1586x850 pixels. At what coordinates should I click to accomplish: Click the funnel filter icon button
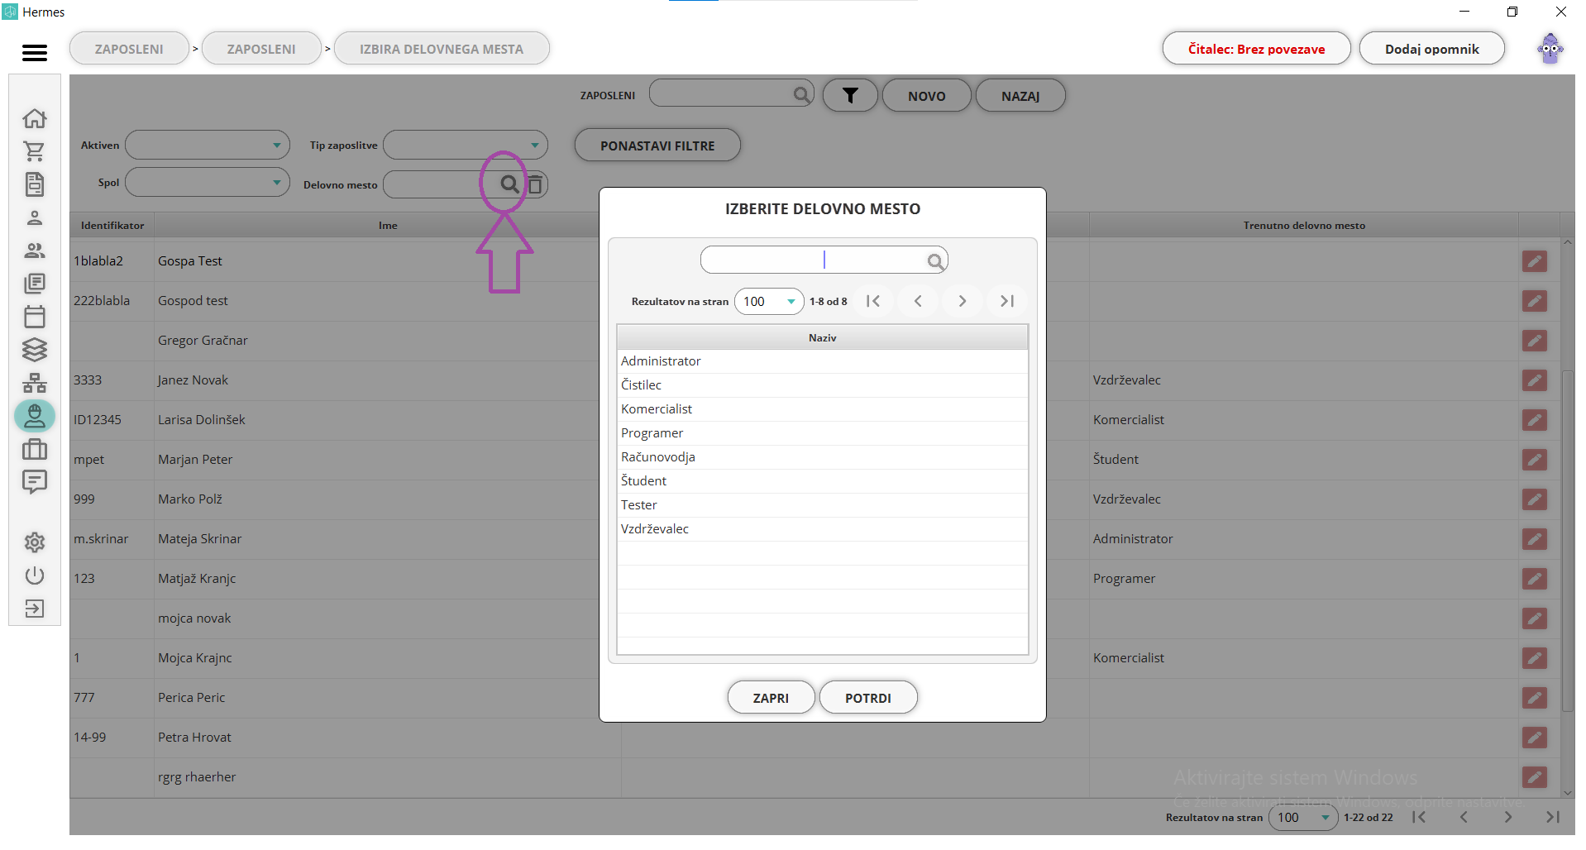tap(850, 96)
